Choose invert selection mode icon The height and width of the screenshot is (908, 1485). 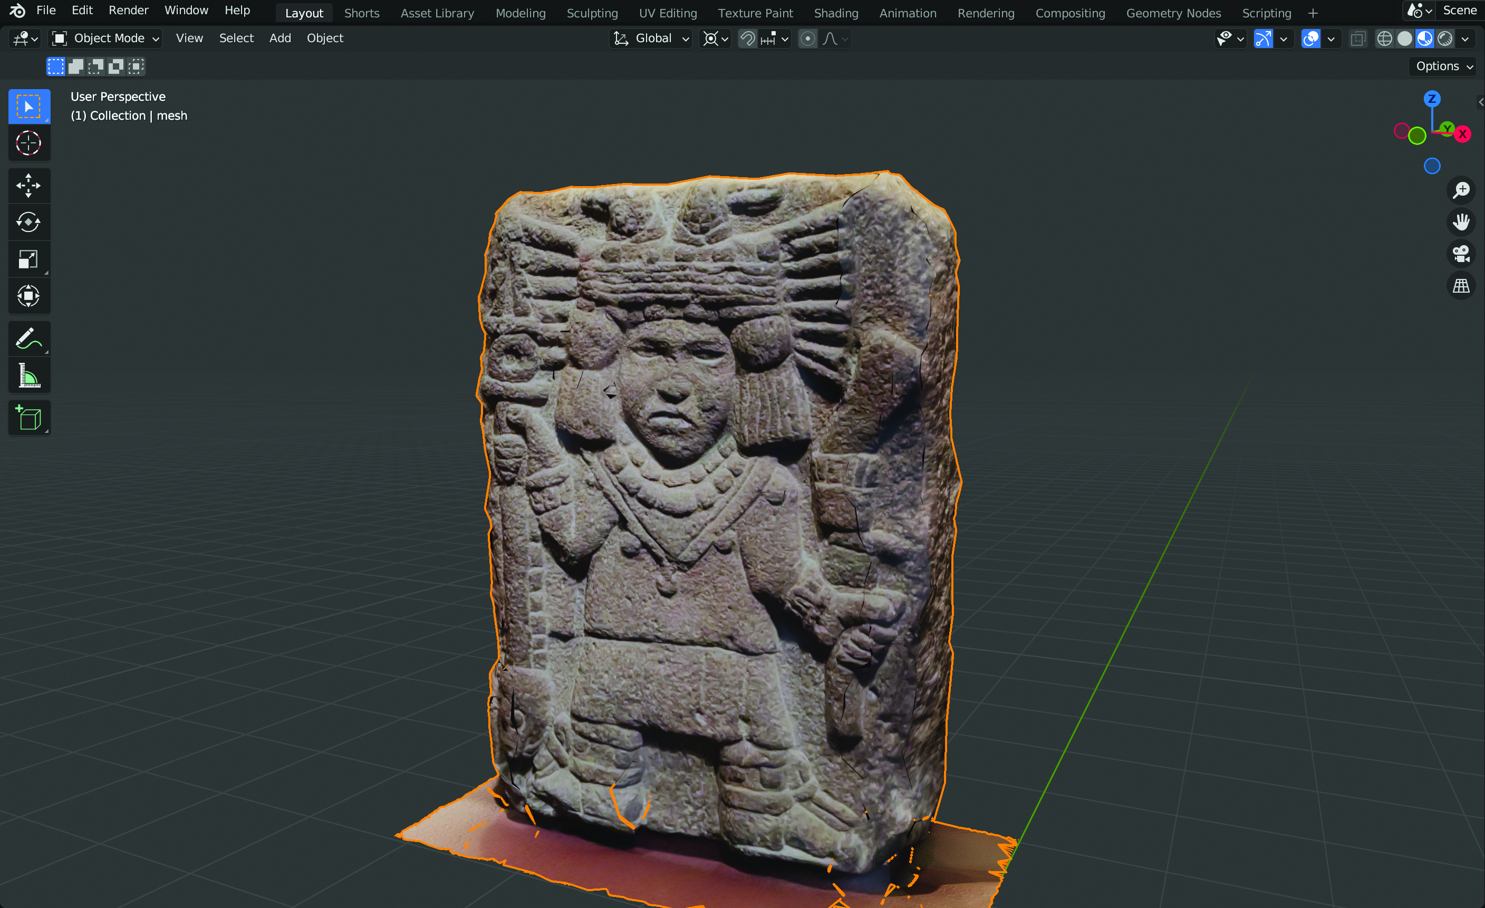click(115, 66)
